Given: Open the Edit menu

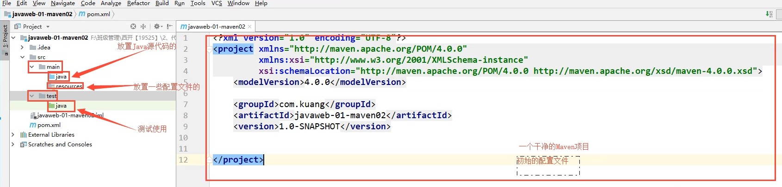Looking at the screenshot, I should tap(22, 3).
